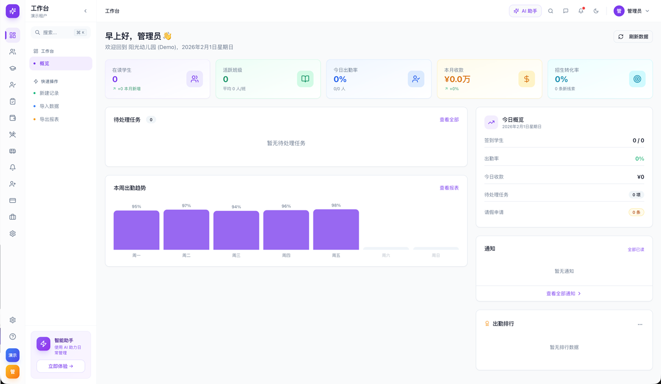Open the search magnifier in top bar
Viewport: 661px width, 384px height.
pos(550,10)
